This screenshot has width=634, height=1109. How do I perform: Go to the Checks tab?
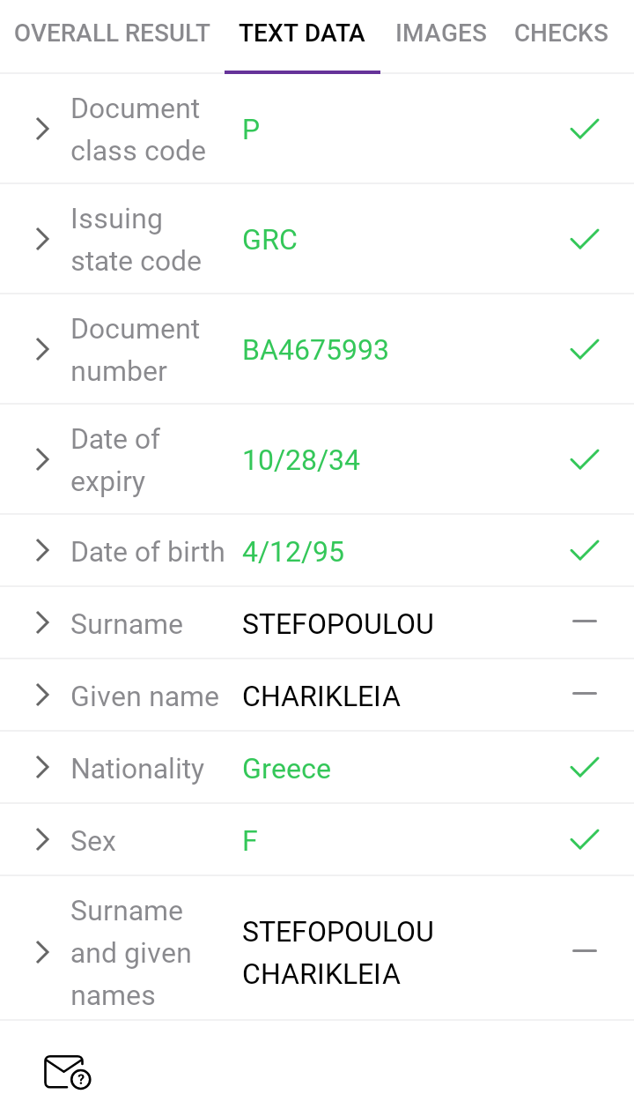pyautogui.click(x=561, y=33)
